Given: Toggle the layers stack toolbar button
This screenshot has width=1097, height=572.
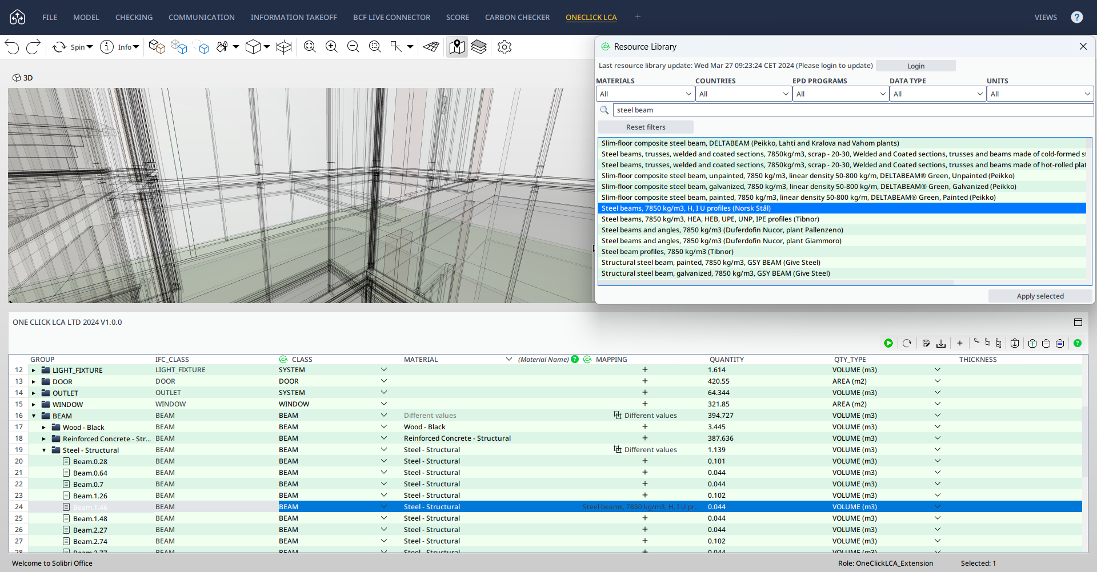Looking at the screenshot, I should pos(479,47).
